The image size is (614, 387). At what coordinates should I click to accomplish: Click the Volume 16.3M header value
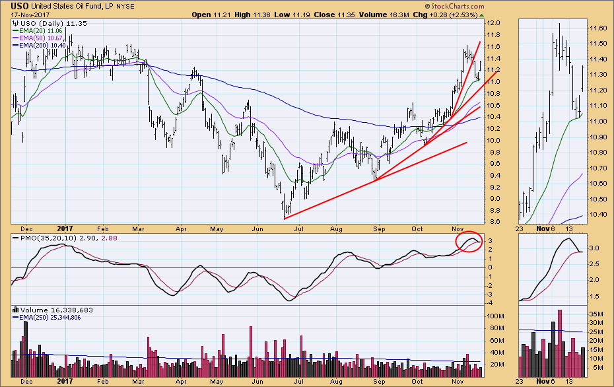click(384, 15)
